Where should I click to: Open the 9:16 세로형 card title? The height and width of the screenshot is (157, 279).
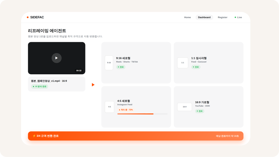coord(123,58)
